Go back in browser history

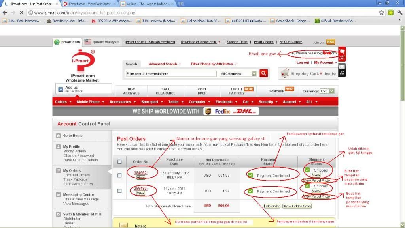point(5,13)
